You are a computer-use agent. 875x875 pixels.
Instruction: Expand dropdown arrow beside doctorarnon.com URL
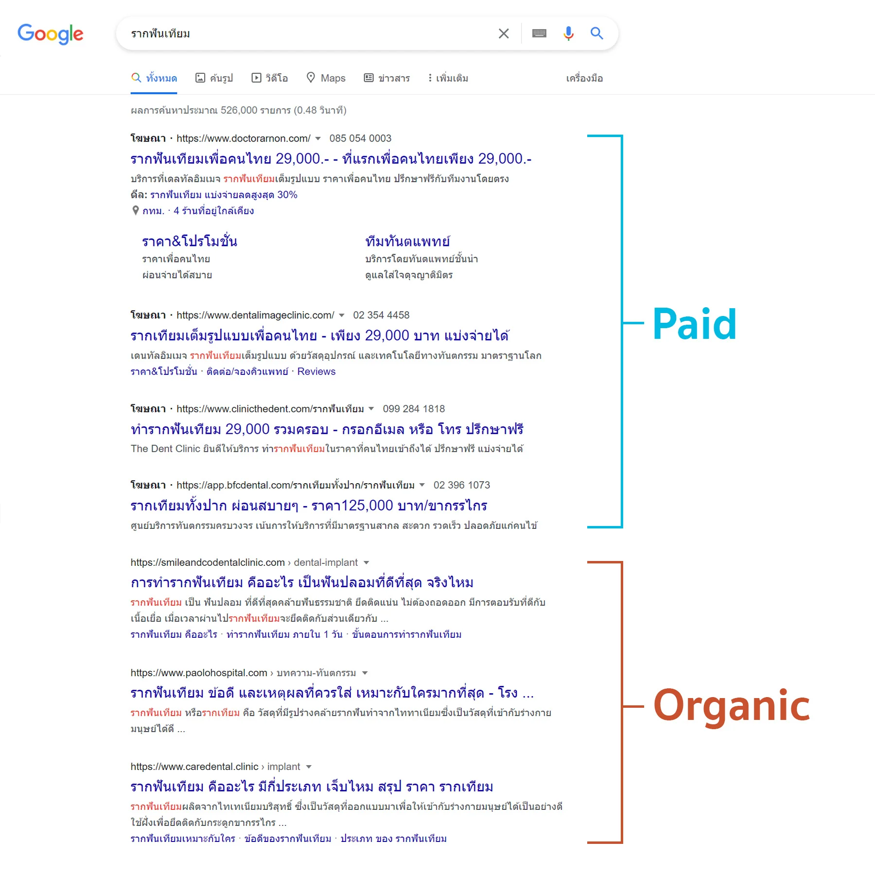[x=318, y=139]
